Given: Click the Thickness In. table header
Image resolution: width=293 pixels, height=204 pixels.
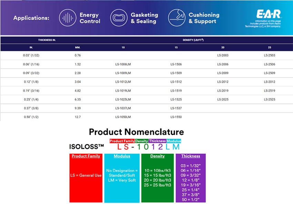Looking at the screenshot, I should click(47, 40).
